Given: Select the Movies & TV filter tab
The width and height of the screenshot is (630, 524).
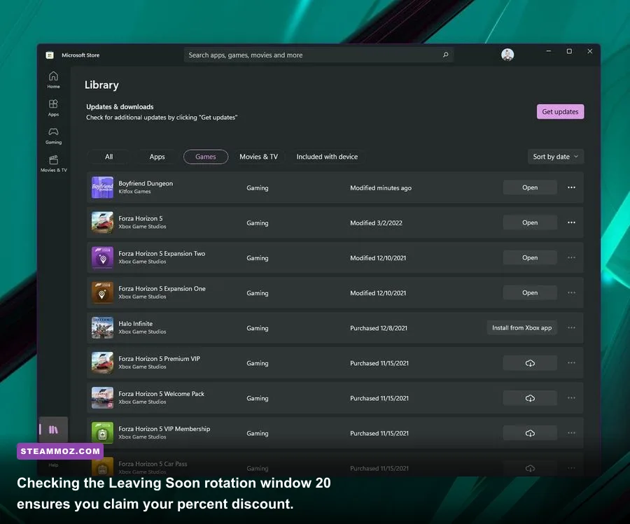Looking at the screenshot, I should (259, 157).
